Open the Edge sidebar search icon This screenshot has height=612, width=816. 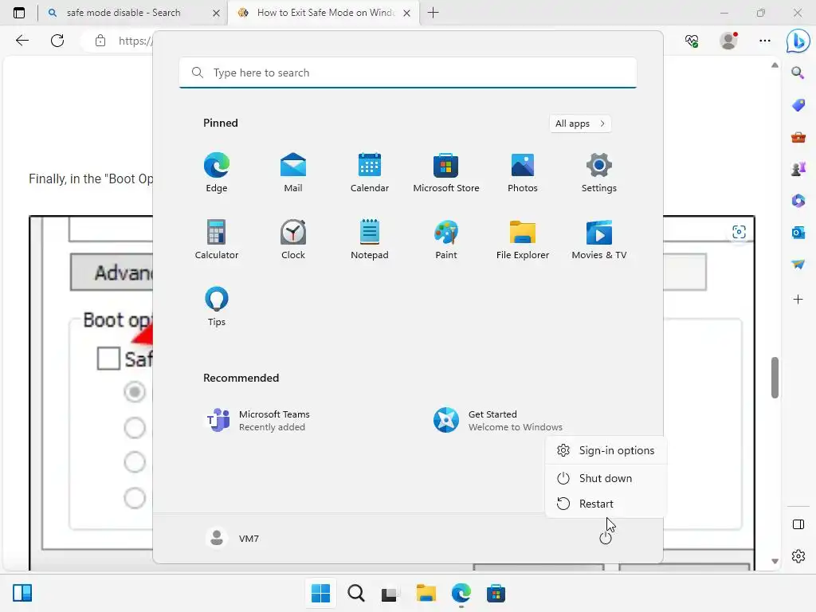tap(798, 73)
